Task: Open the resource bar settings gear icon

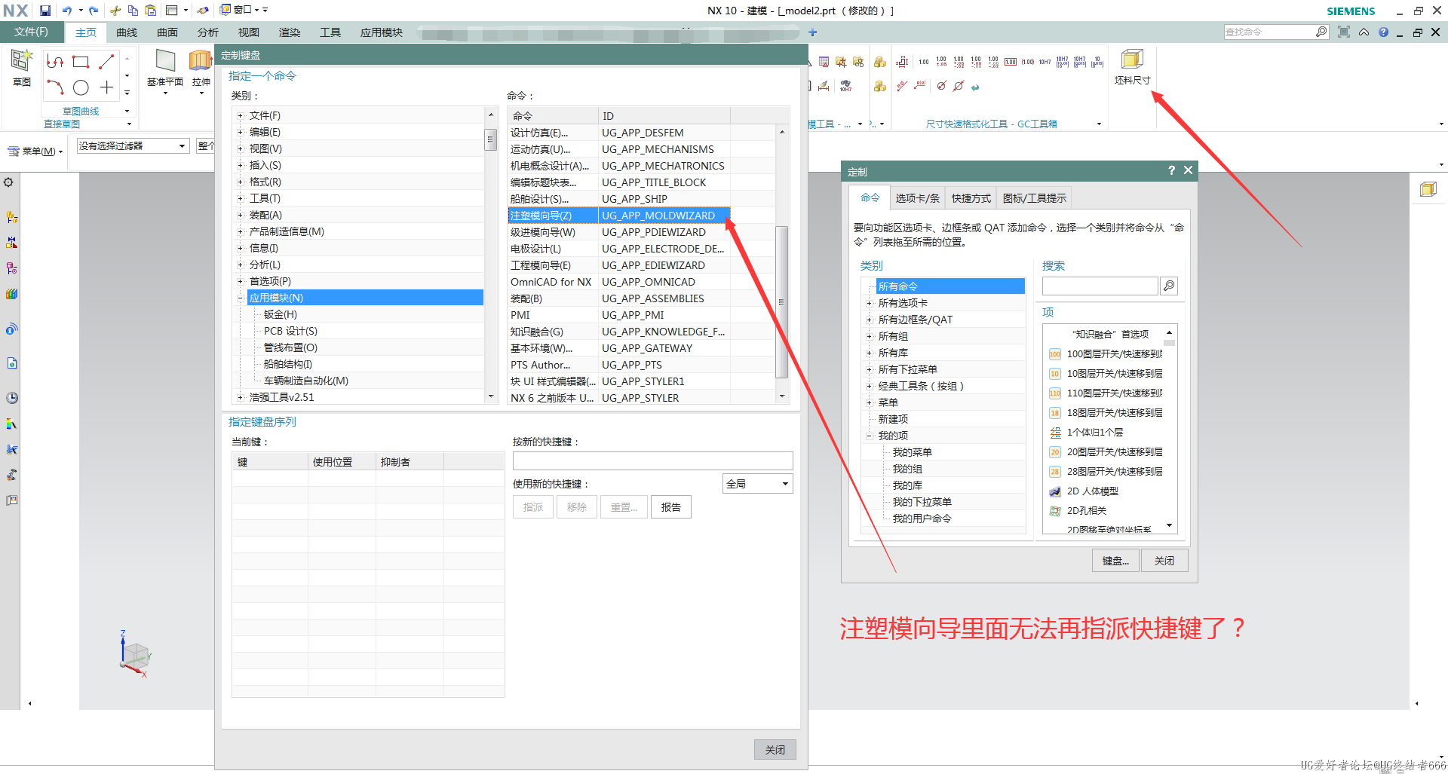Action: (8, 182)
